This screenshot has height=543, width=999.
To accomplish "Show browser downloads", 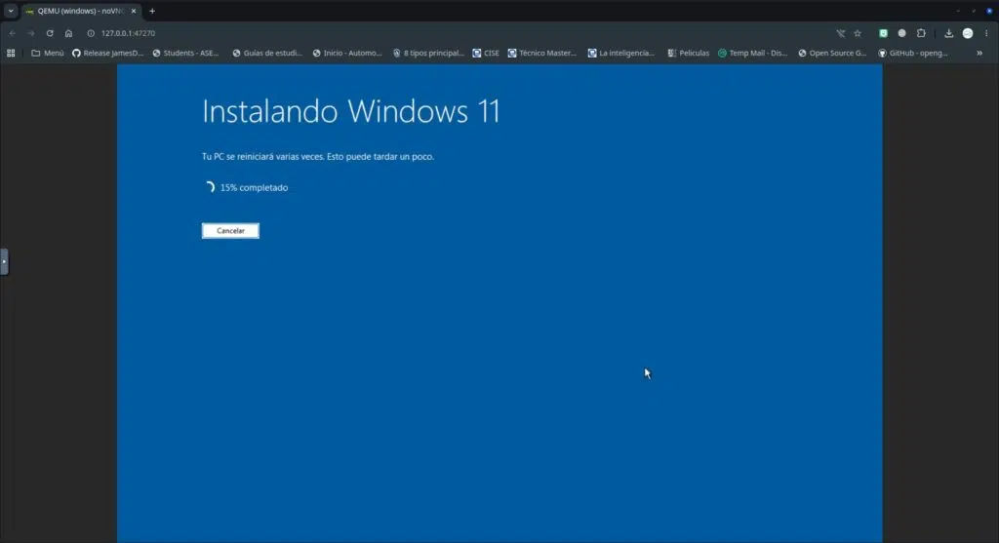I will click(x=948, y=33).
